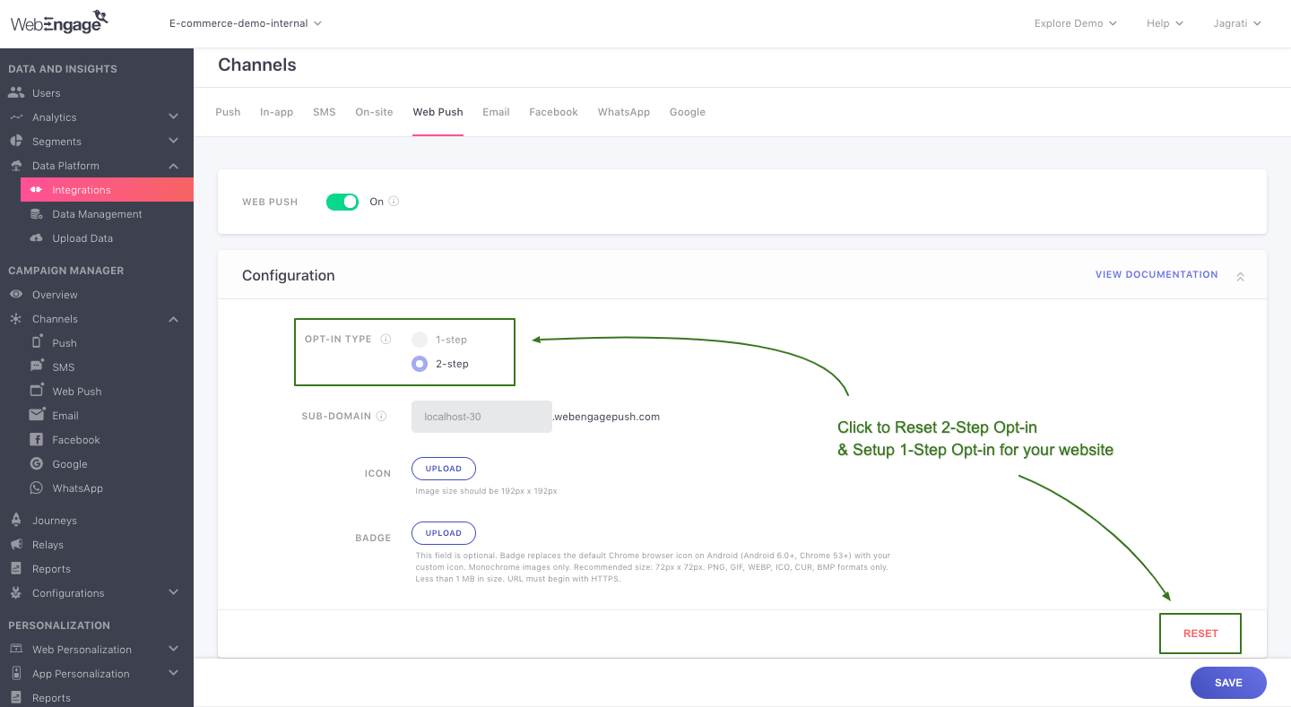Screen dimensions: 1291x707
Task: Open the Help dropdown menu
Action: (1165, 23)
